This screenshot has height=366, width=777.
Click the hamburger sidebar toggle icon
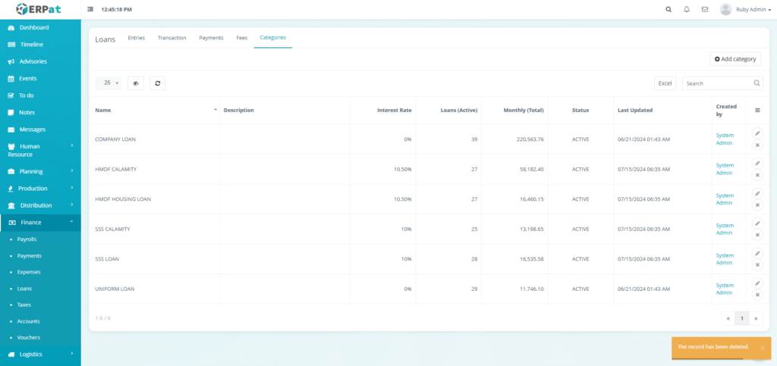point(91,9)
